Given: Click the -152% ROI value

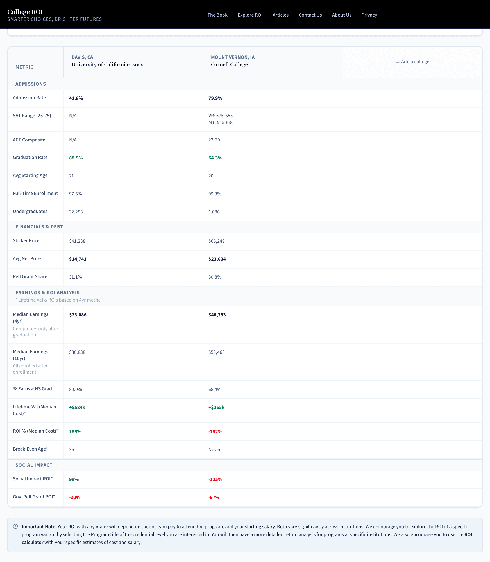Looking at the screenshot, I should (215, 431).
